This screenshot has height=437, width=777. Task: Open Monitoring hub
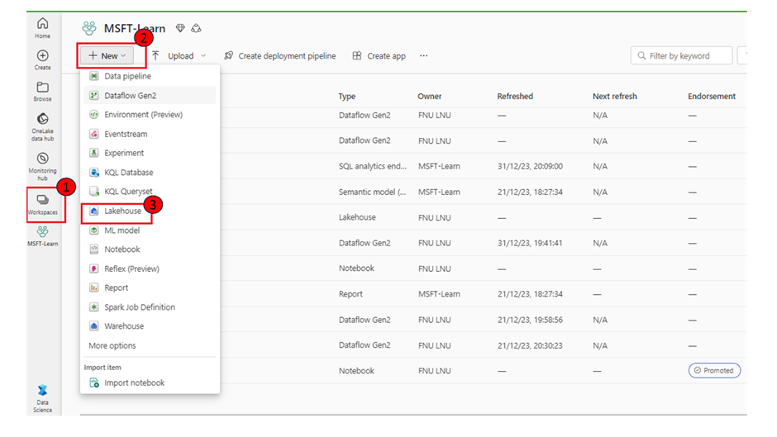click(x=43, y=166)
